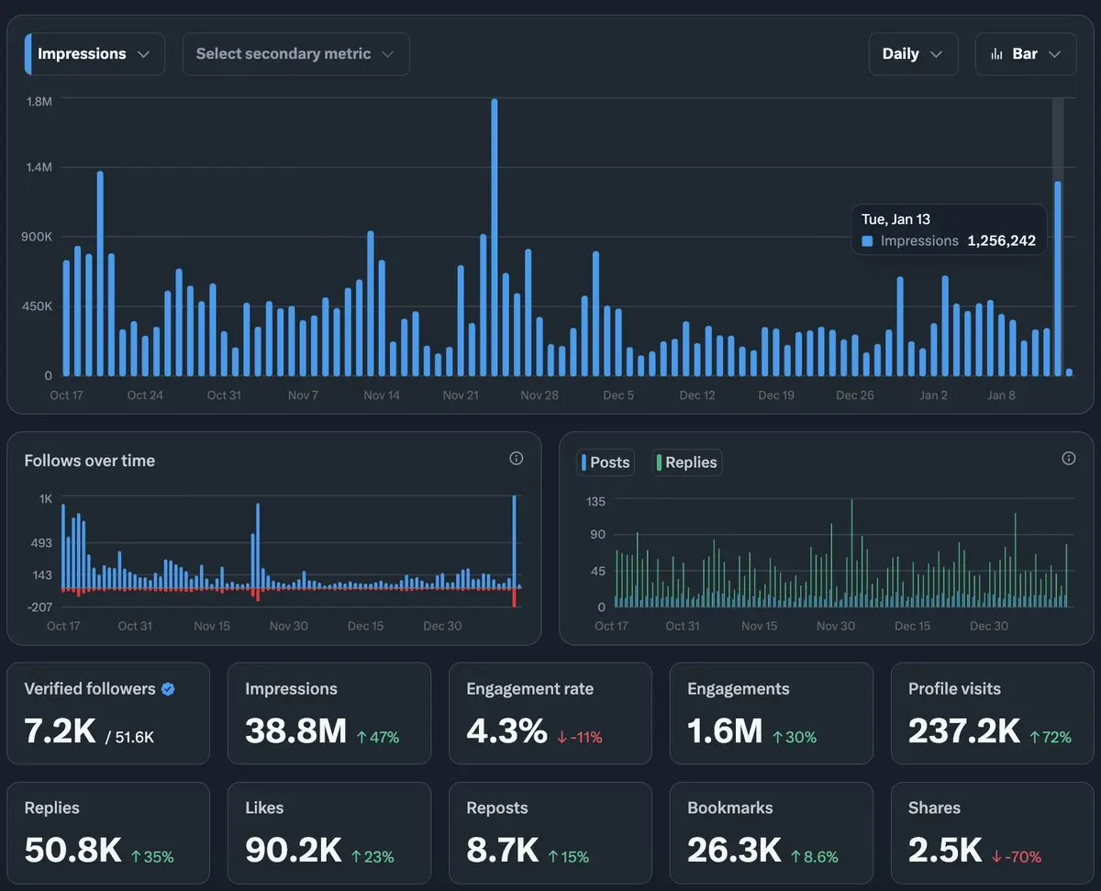Viewport: 1101px width, 891px height.
Task: Expand the Daily interval dropdown
Action: 913,54
